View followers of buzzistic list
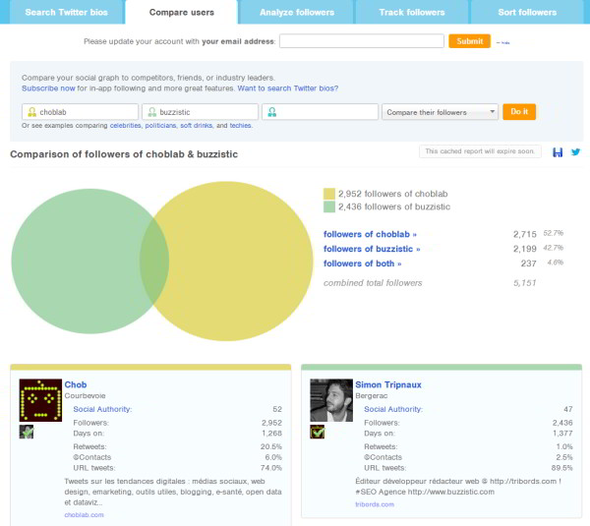 (372, 249)
